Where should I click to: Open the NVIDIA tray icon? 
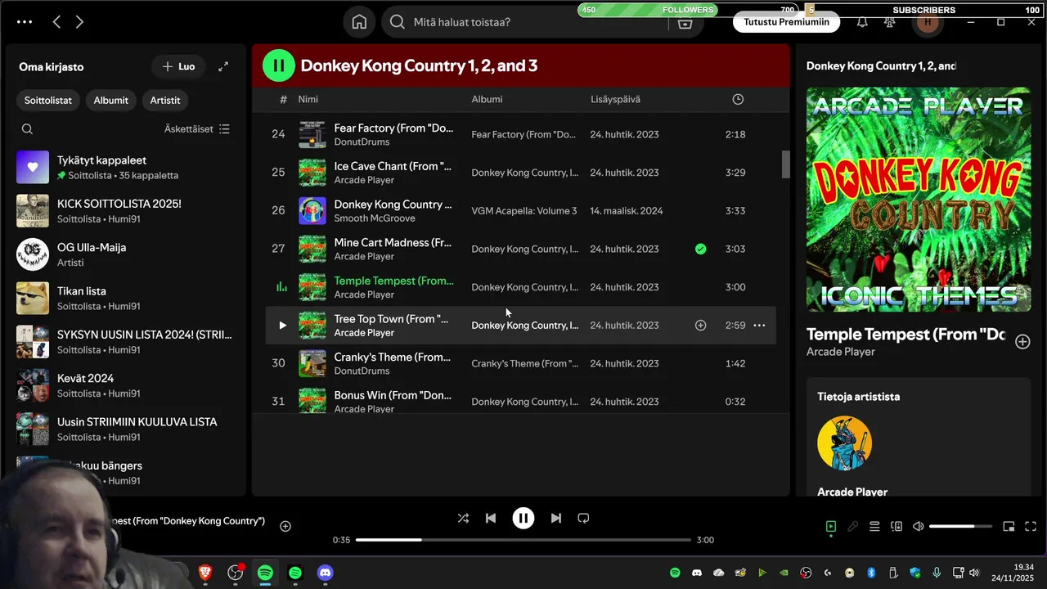tap(784, 573)
